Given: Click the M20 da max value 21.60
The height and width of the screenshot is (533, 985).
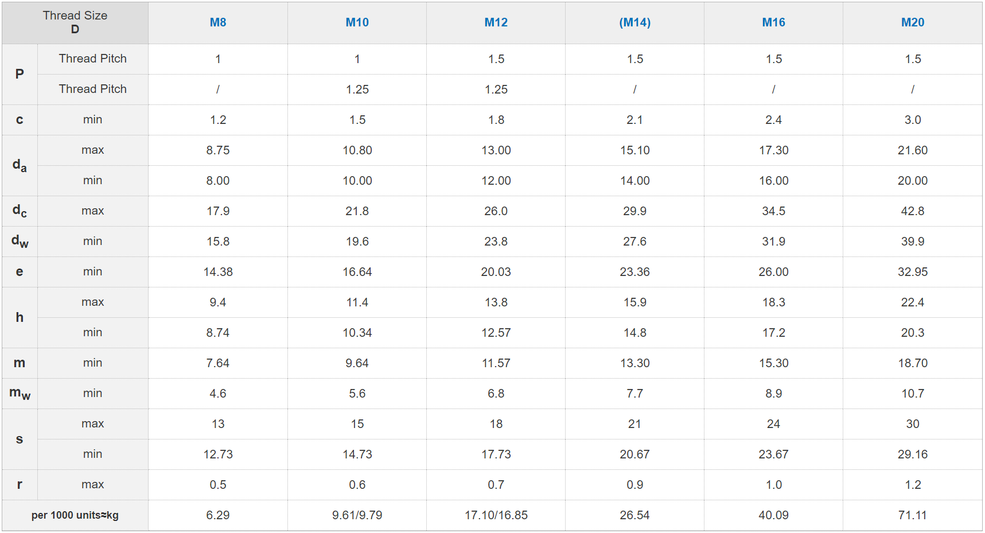Looking at the screenshot, I should pyautogui.click(x=912, y=150).
